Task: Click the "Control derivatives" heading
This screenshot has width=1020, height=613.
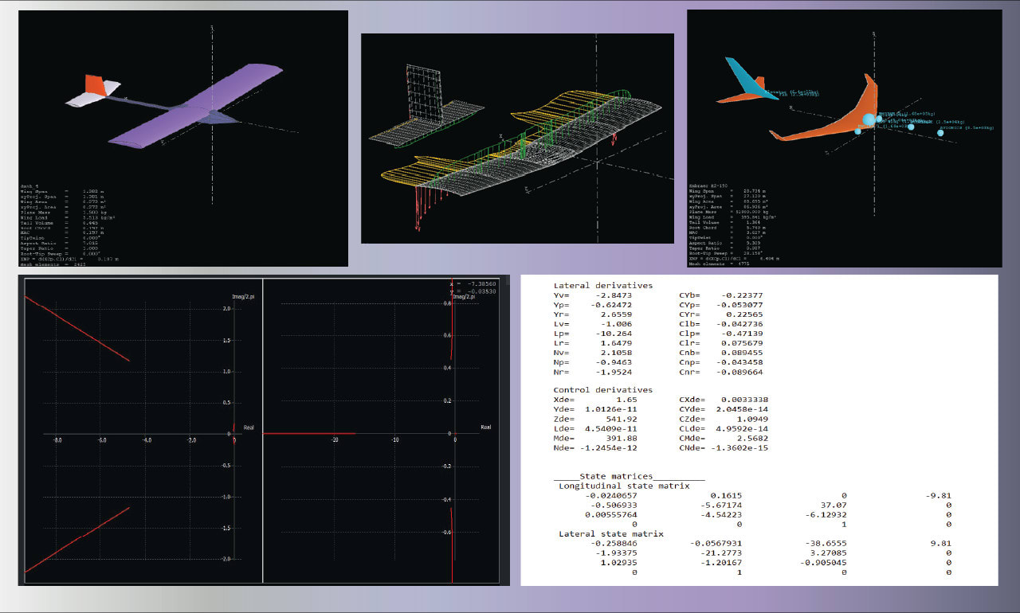Action: click(602, 390)
